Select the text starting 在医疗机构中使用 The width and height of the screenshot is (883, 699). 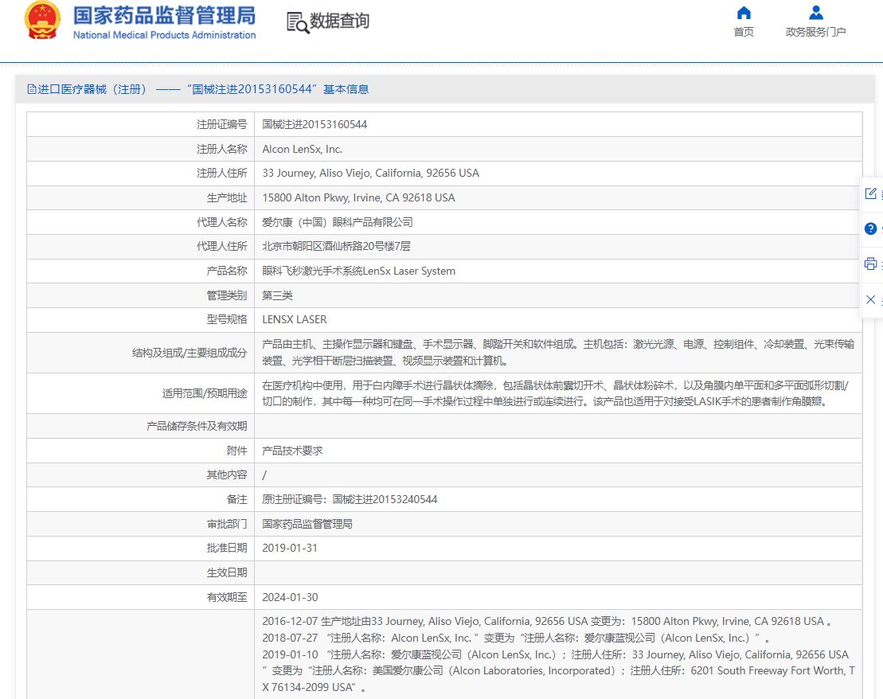[x=555, y=393]
